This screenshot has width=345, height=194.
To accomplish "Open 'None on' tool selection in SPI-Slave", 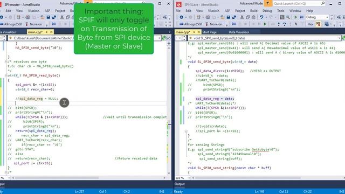I will tap(214, 24).
